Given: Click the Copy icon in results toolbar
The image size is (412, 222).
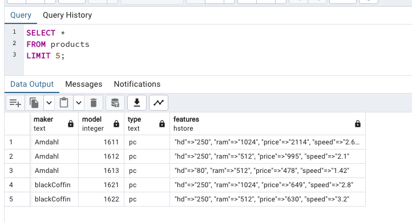Looking at the screenshot, I should pos(34,103).
